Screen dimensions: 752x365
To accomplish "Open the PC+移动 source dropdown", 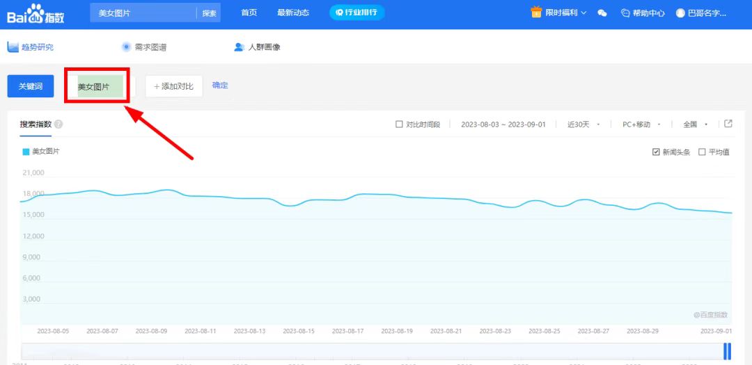I will pos(642,124).
